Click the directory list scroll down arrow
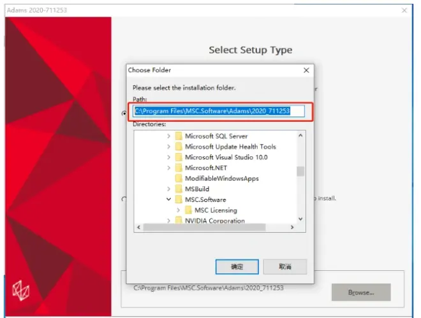 [300, 219]
